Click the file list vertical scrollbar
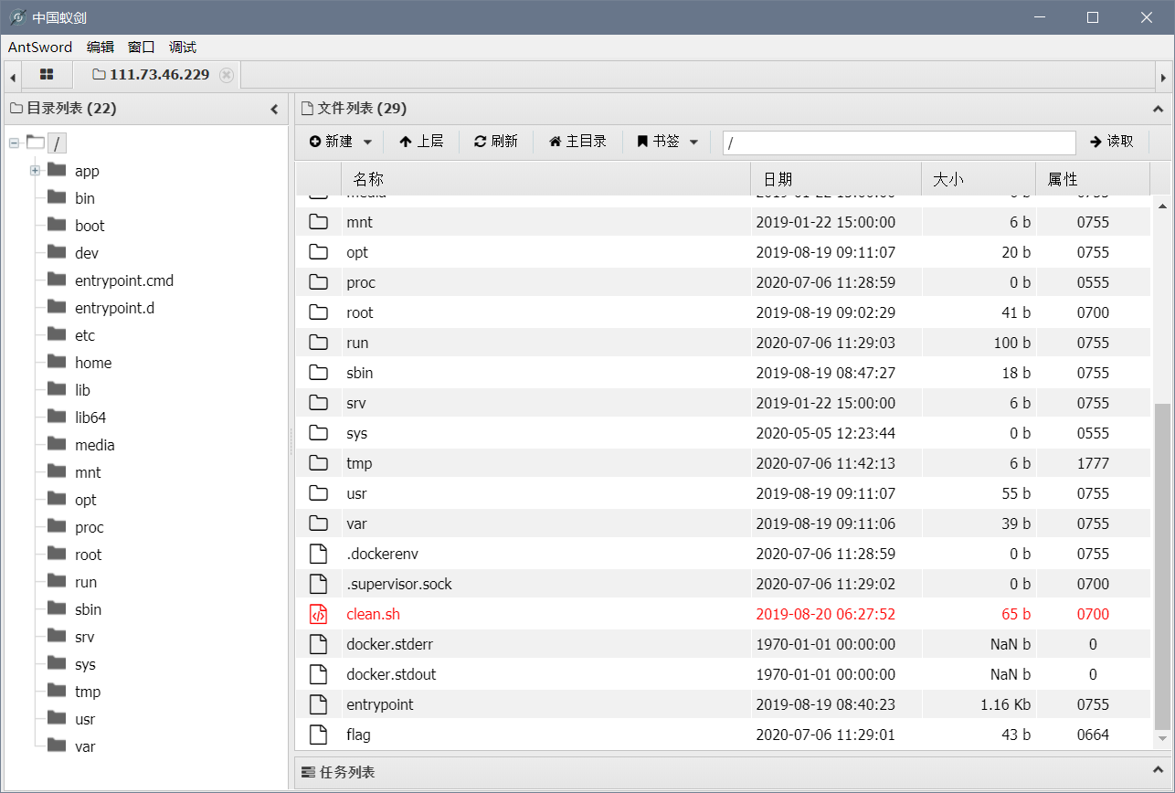Image resolution: width=1175 pixels, height=793 pixels. point(1162,566)
